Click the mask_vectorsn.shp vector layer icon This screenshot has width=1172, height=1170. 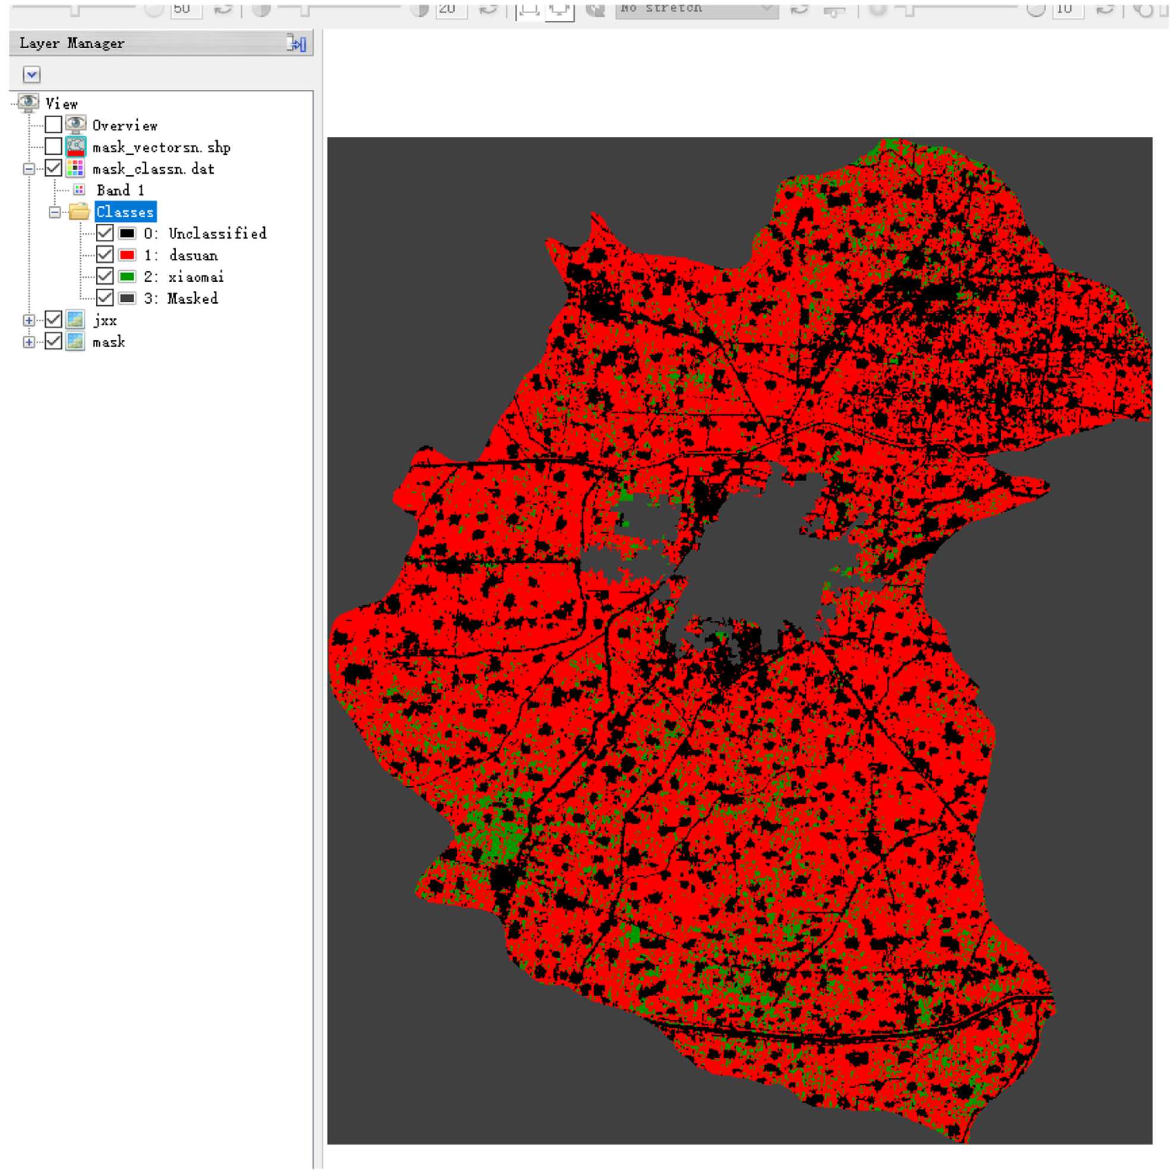point(76,147)
